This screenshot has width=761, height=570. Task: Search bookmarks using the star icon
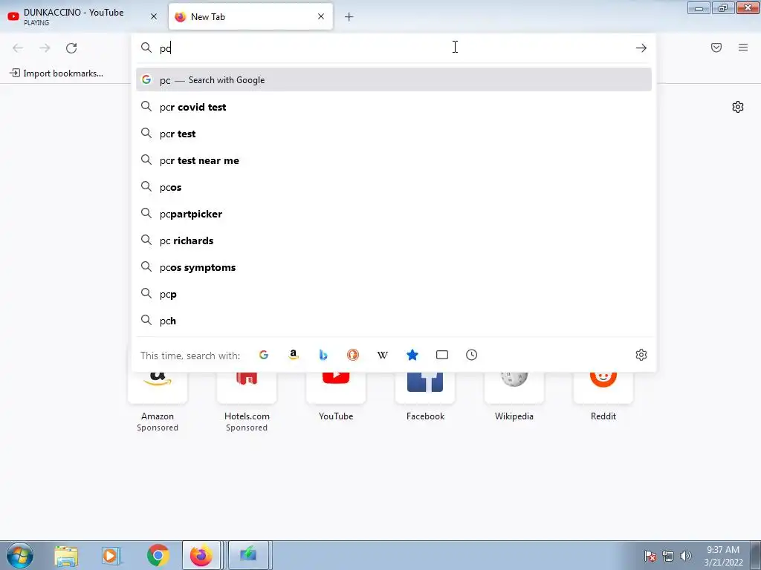click(x=412, y=355)
